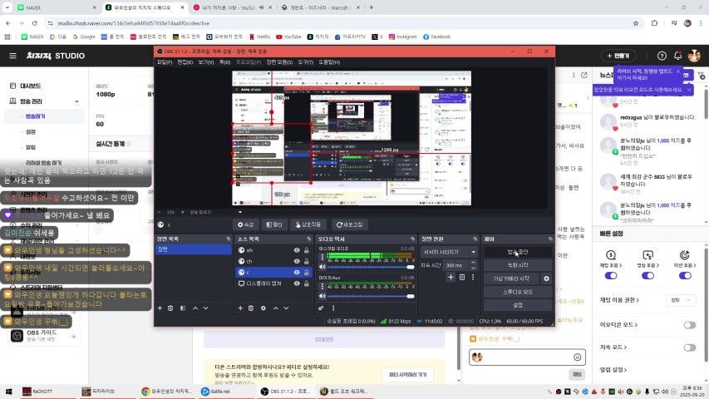The height and width of the screenshot is (399, 709).
Task: Open OBS File menu
Action: tap(164, 62)
